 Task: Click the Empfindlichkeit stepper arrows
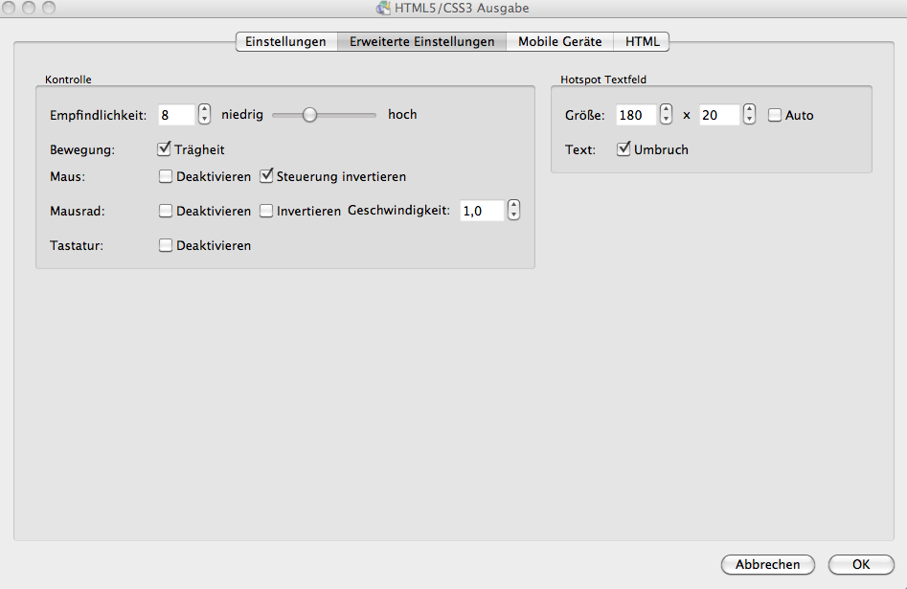click(204, 115)
